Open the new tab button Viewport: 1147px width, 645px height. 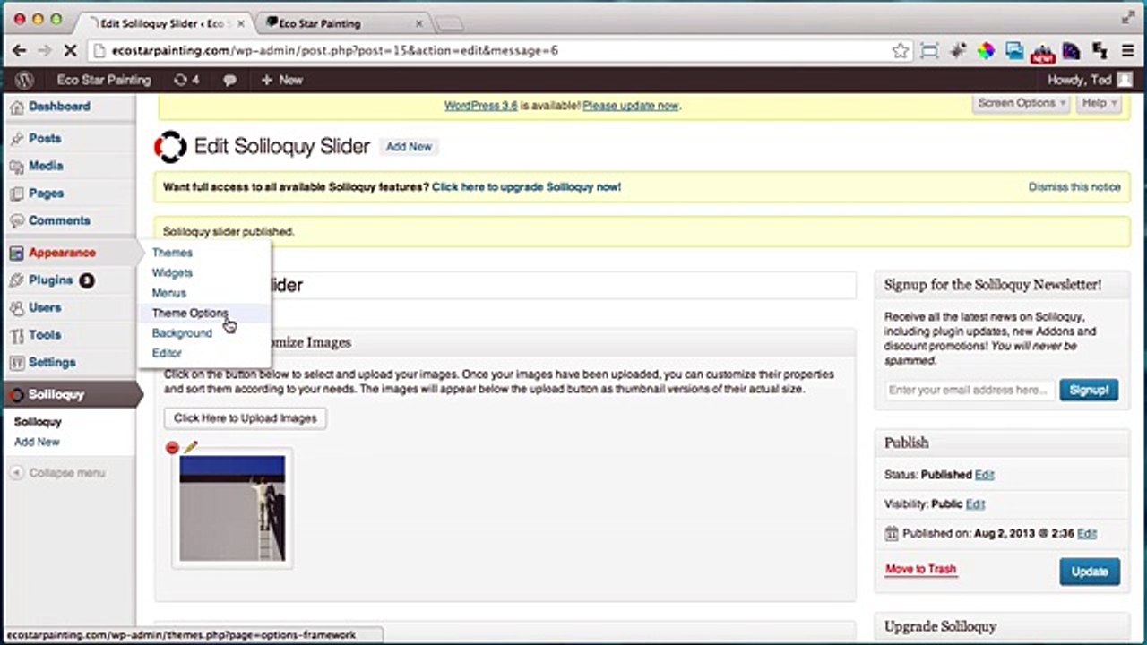pyautogui.click(x=449, y=23)
